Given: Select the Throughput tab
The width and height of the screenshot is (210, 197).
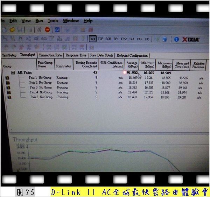Looking at the screenshot, I should [28, 55].
